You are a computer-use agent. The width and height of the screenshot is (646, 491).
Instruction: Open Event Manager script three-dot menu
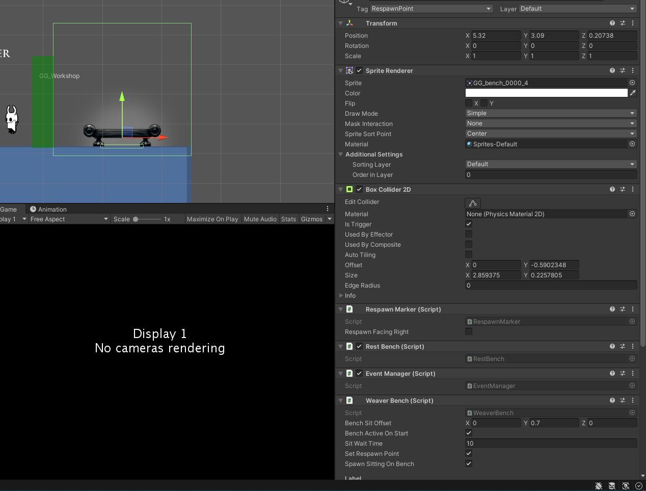click(632, 373)
